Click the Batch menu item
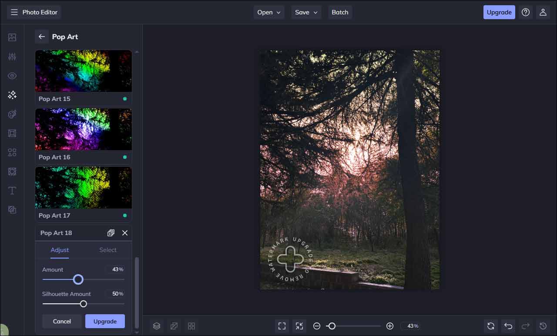 [x=340, y=12]
